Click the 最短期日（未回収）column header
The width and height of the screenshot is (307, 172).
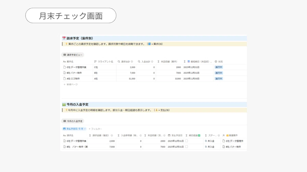pos(198,62)
